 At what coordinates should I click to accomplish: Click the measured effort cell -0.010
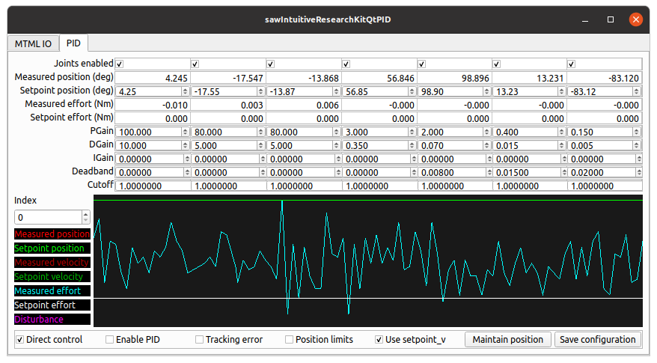[153, 105]
